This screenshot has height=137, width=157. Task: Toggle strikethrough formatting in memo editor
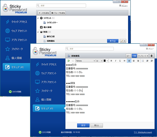tap(124, 61)
